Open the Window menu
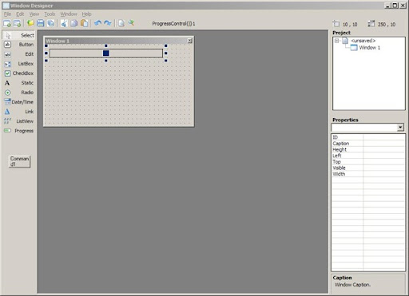This screenshot has width=409, height=296. click(x=69, y=14)
